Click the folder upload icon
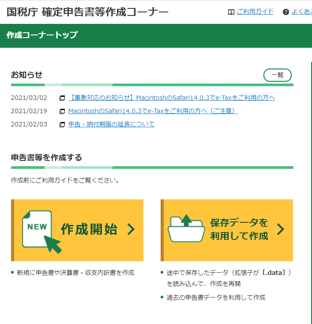This screenshot has height=324, width=312. click(x=186, y=229)
